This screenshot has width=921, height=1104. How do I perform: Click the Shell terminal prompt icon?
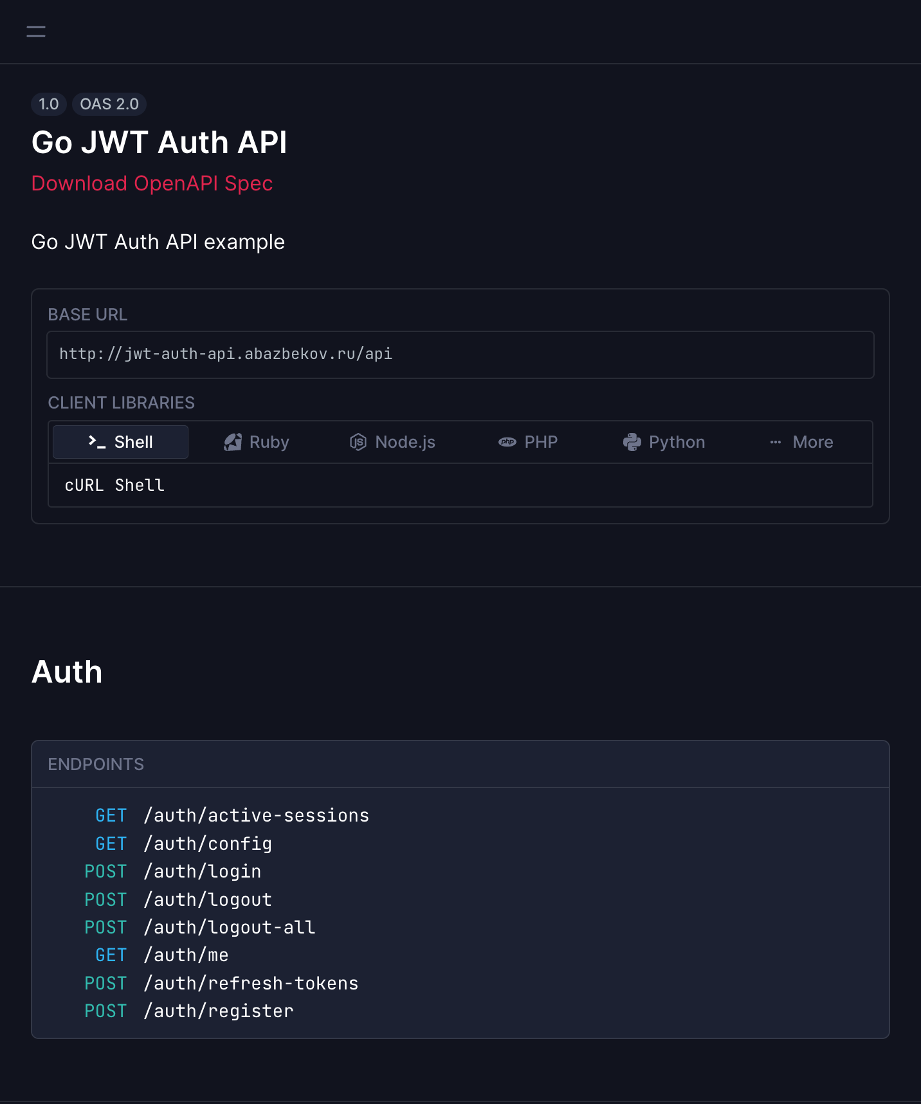point(97,442)
